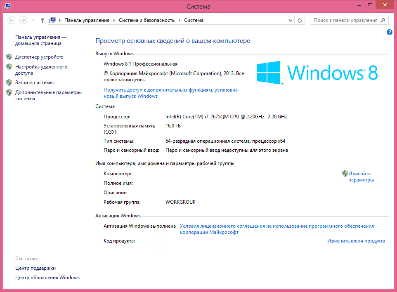Click the processor value Intel(R) Core(TM) i7-2675QM
Screen dimensions: 397x292
click(226, 117)
